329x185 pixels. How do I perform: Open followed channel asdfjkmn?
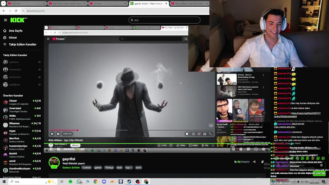[22, 85]
